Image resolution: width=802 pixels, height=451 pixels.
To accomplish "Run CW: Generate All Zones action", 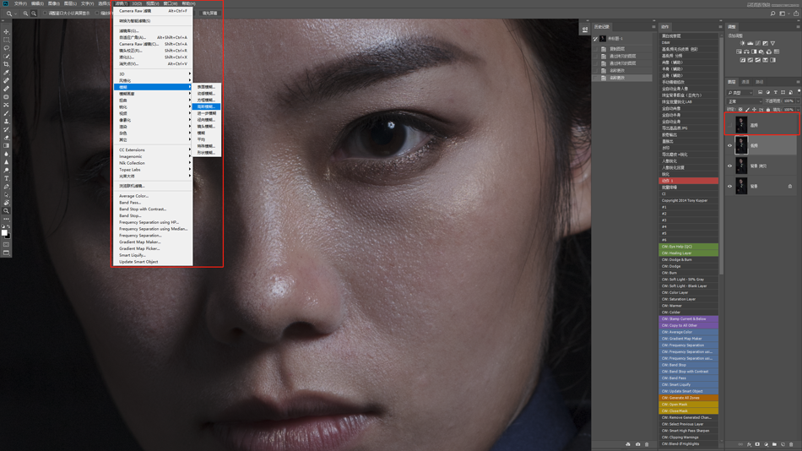I will click(x=688, y=398).
